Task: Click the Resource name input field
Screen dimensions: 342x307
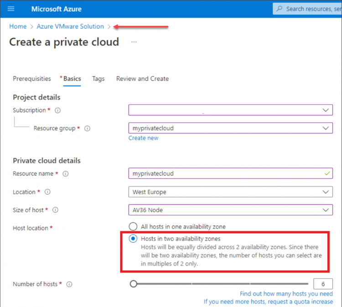Action: point(230,173)
